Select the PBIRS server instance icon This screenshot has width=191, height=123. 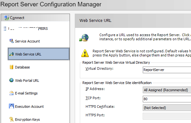click(x=5, y=29)
